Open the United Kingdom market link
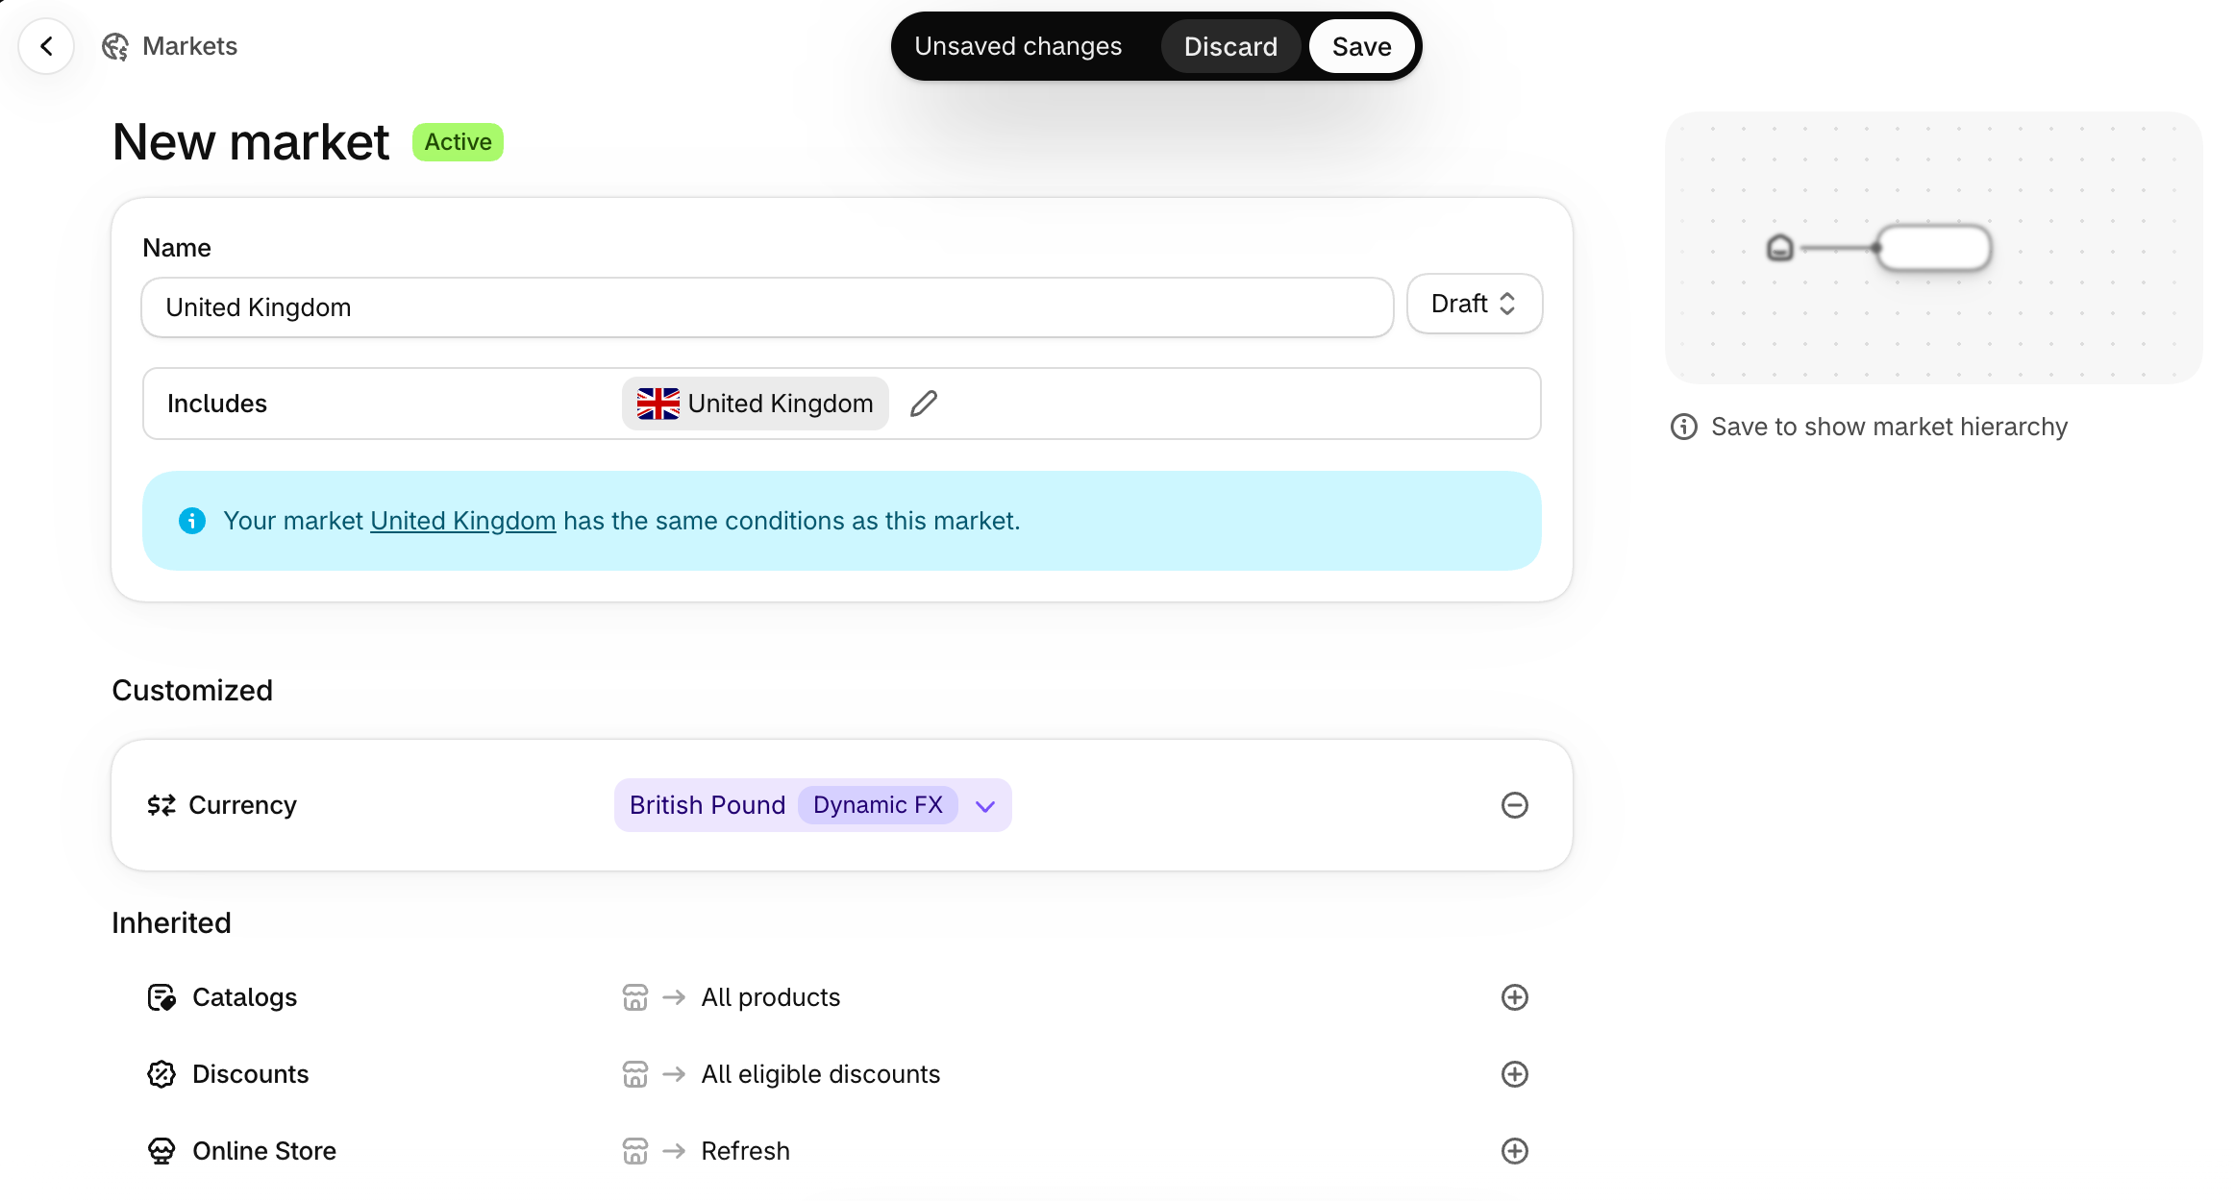The width and height of the screenshot is (2234, 1201). point(462,521)
